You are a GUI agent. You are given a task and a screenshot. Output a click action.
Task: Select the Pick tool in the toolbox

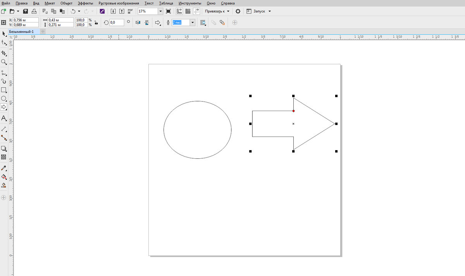[x=4, y=34]
